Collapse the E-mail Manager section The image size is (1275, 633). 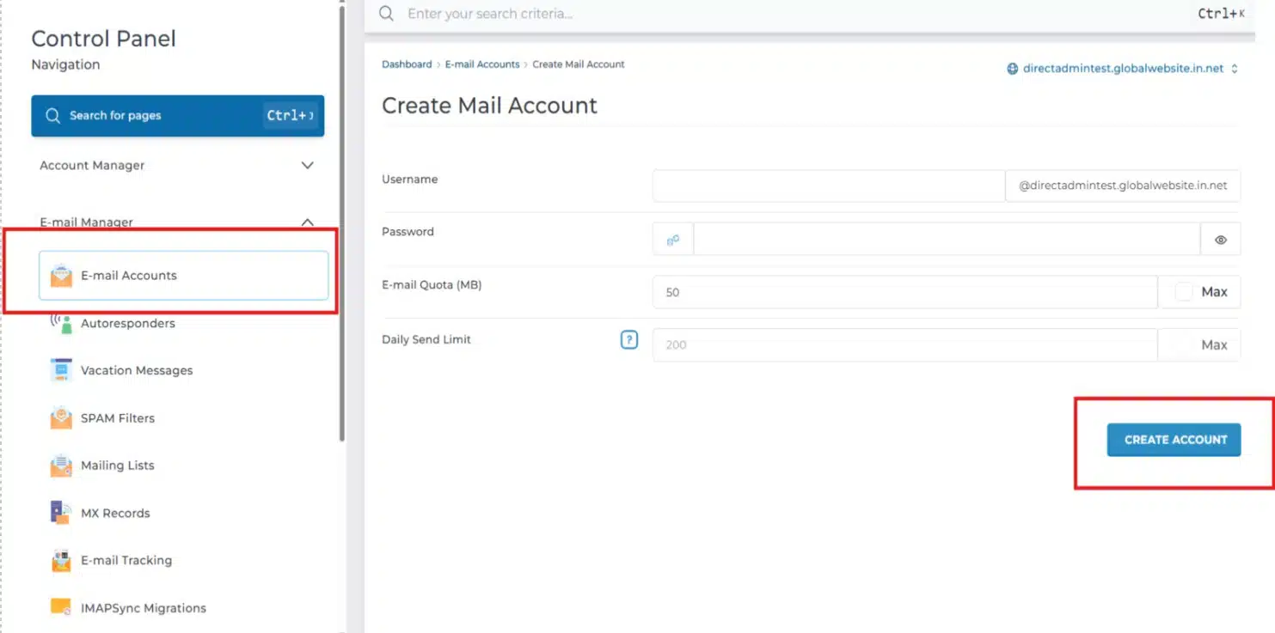[307, 222]
